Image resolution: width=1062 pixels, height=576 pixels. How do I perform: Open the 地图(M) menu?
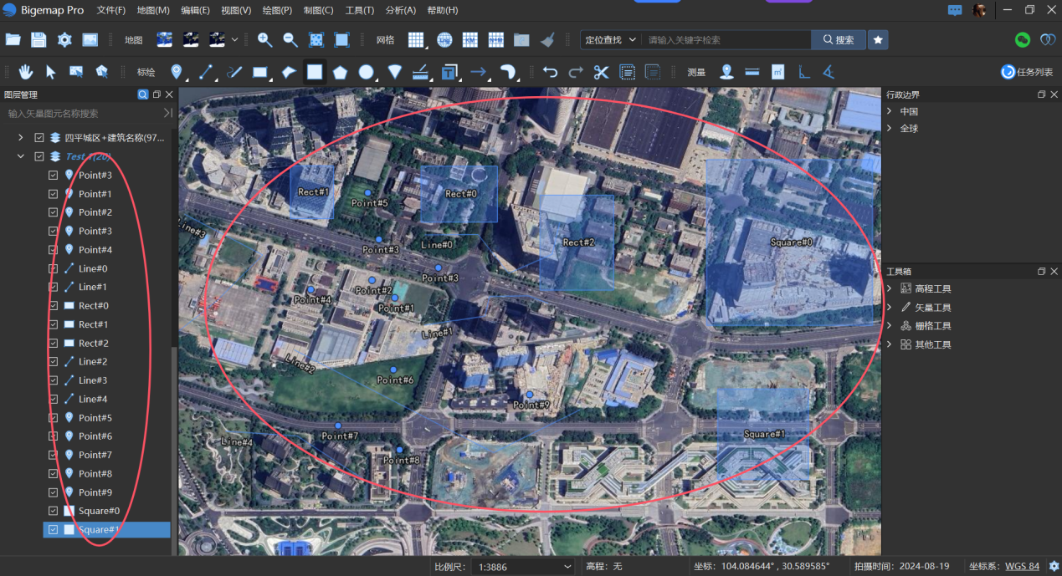click(153, 10)
